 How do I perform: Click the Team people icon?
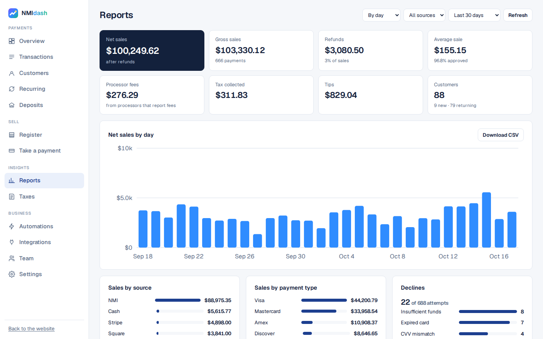click(12, 258)
